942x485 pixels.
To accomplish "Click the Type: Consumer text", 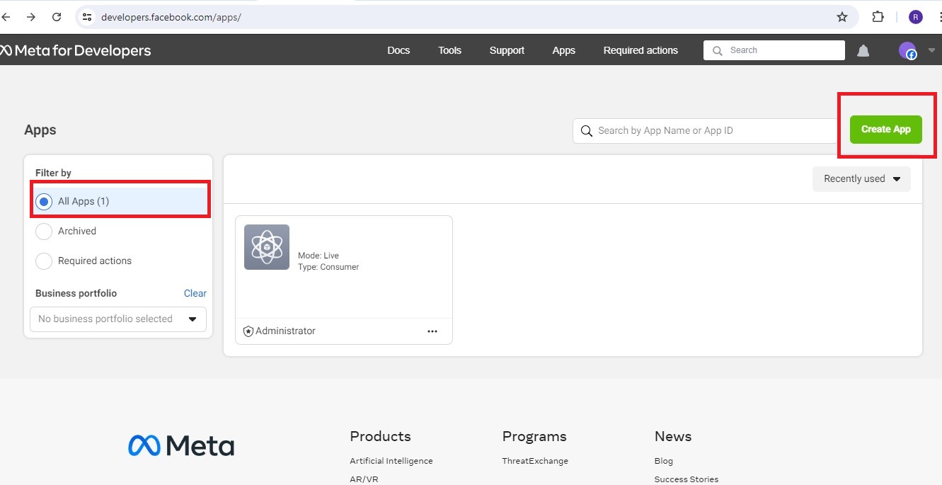I will click(328, 267).
